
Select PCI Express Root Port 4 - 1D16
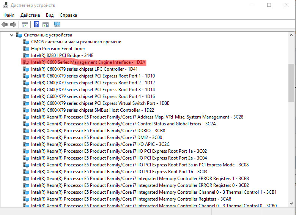coord(93,96)
